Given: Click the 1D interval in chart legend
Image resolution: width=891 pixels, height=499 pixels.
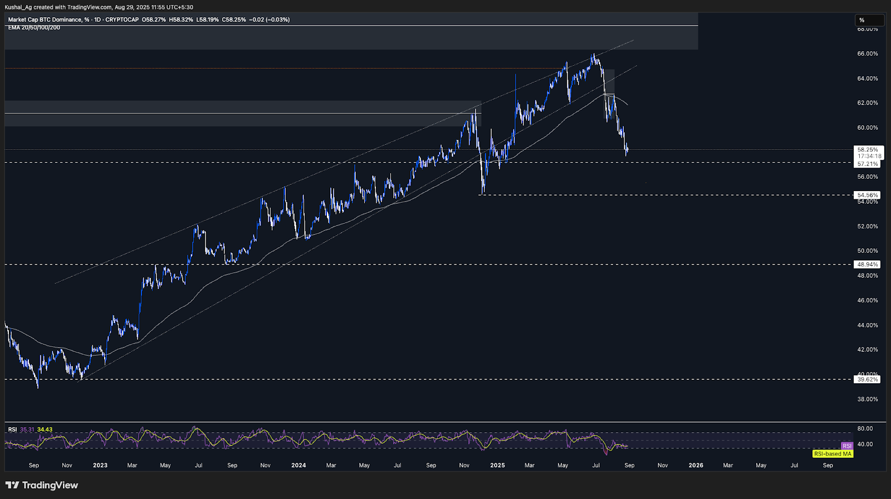Looking at the screenshot, I should click(x=98, y=19).
